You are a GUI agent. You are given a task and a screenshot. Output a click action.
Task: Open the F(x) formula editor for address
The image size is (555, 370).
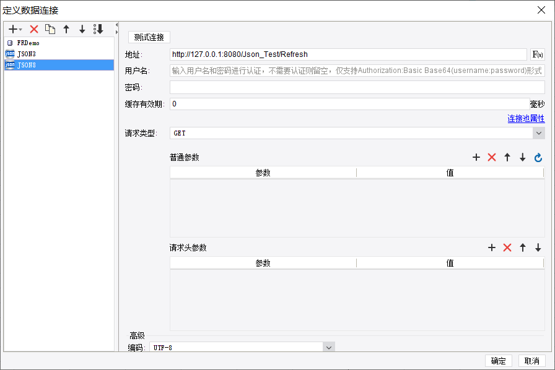click(x=537, y=54)
